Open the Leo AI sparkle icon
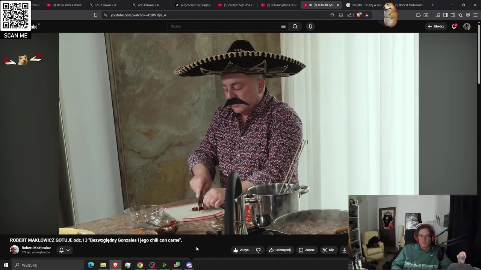 pyautogui.click(x=460, y=15)
